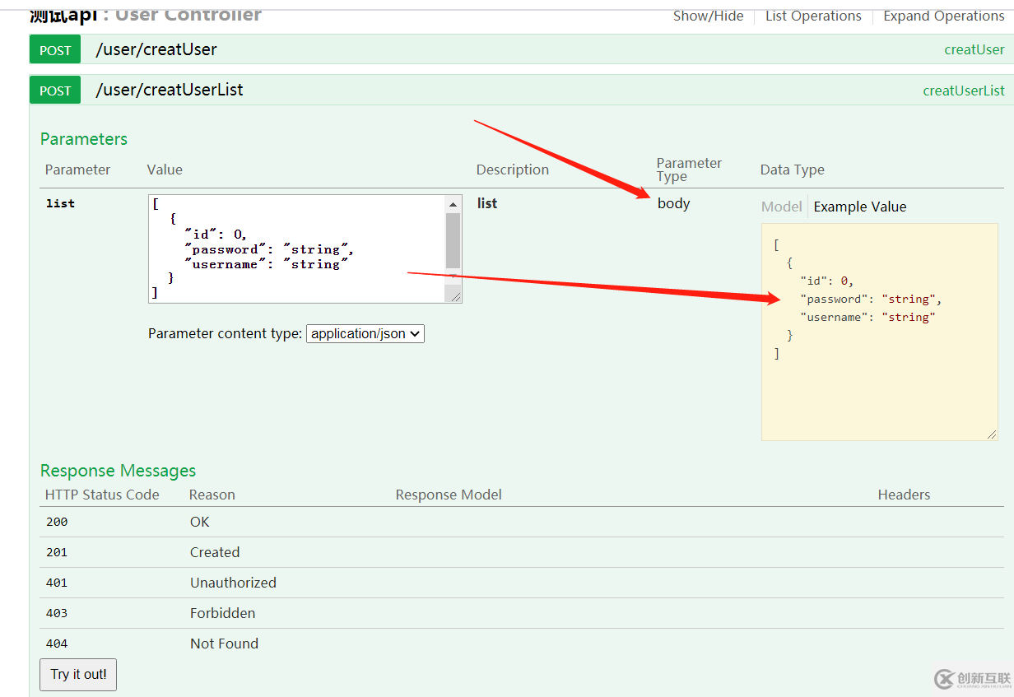Click the Example Value box resize handle

pyautogui.click(x=991, y=434)
